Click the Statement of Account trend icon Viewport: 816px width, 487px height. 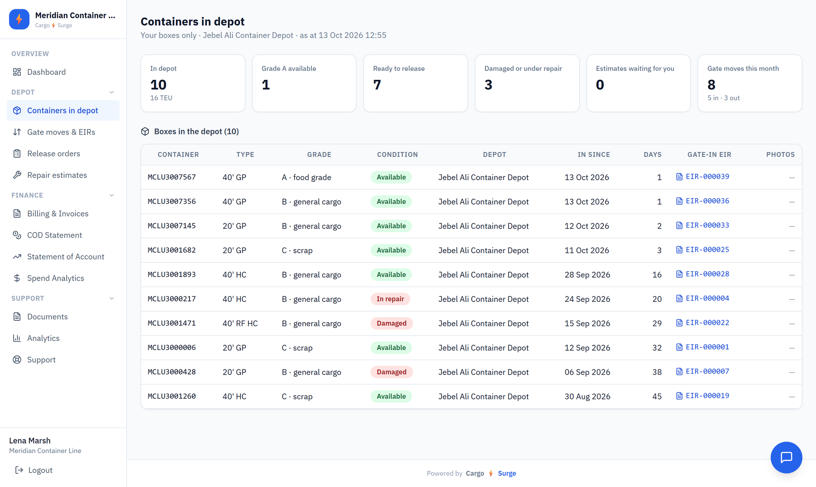(17, 256)
